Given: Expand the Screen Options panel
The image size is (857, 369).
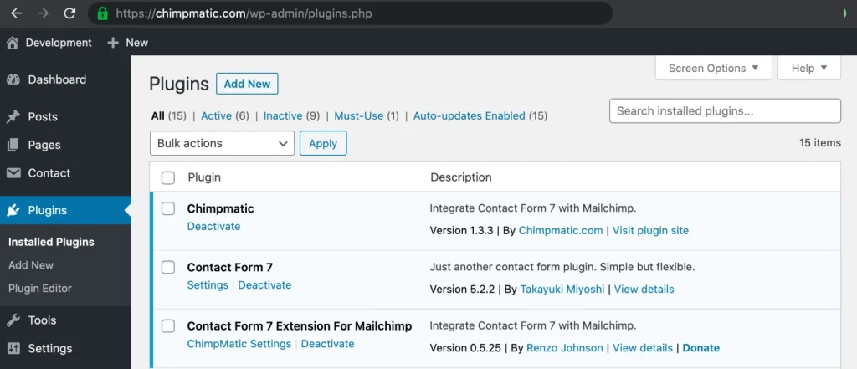Looking at the screenshot, I should pos(713,69).
